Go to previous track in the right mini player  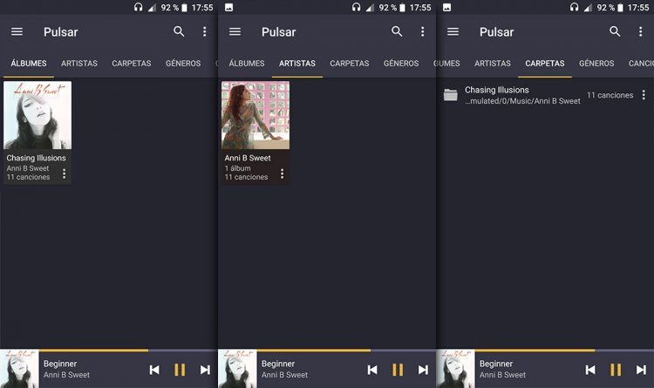click(590, 370)
